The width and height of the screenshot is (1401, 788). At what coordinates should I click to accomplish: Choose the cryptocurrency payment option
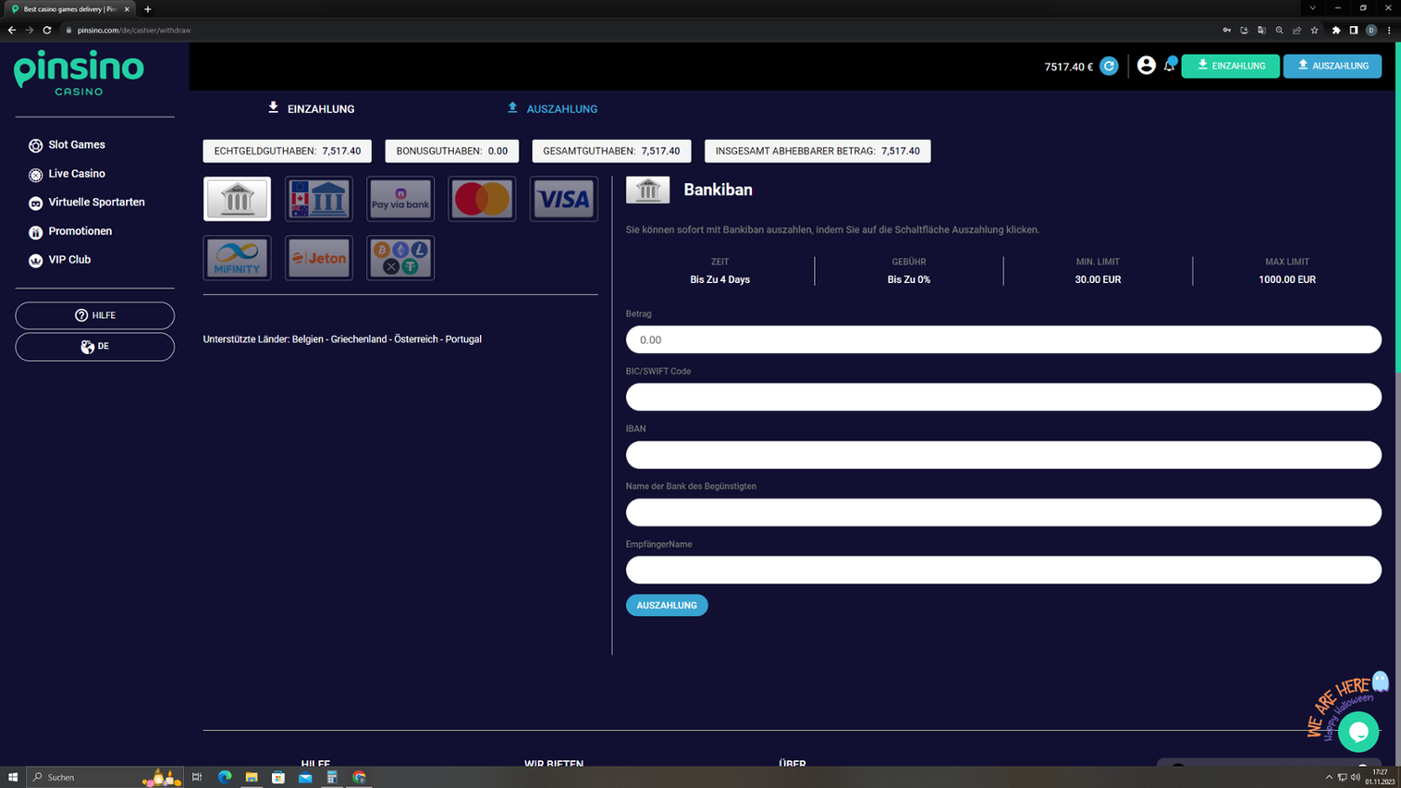click(401, 259)
